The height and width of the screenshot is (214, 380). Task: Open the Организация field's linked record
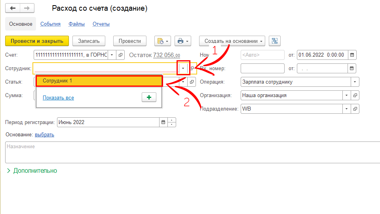pyautogui.click(x=355, y=96)
